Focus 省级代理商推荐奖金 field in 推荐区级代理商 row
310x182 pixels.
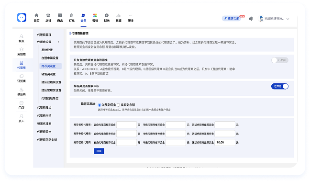tap(126, 142)
